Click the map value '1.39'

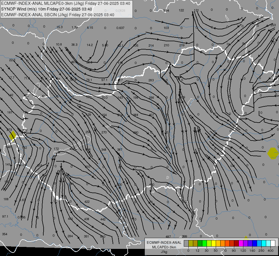click(x=75, y=27)
